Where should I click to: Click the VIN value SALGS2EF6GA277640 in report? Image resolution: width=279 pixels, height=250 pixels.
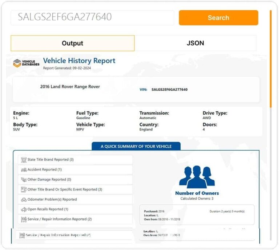click(x=169, y=90)
